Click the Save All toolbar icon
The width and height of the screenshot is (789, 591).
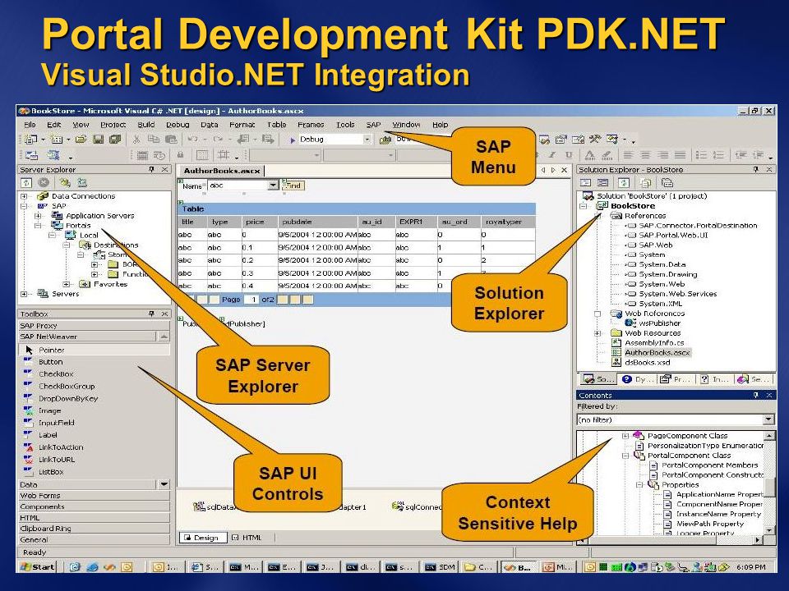pyautogui.click(x=115, y=140)
